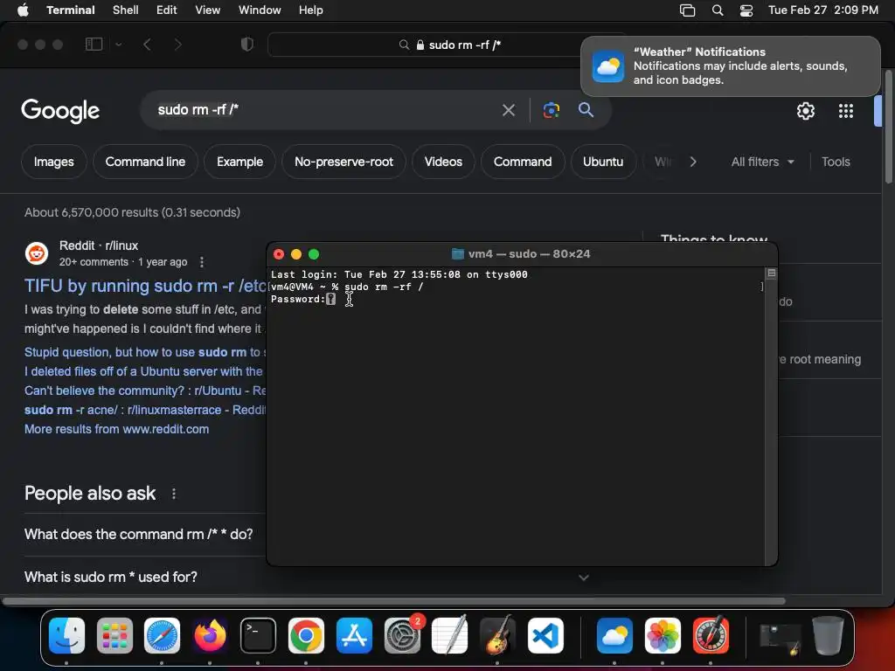Open the Google apps grid
The width and height of the screenshot is (895, 671).
[x=846, y=111]
